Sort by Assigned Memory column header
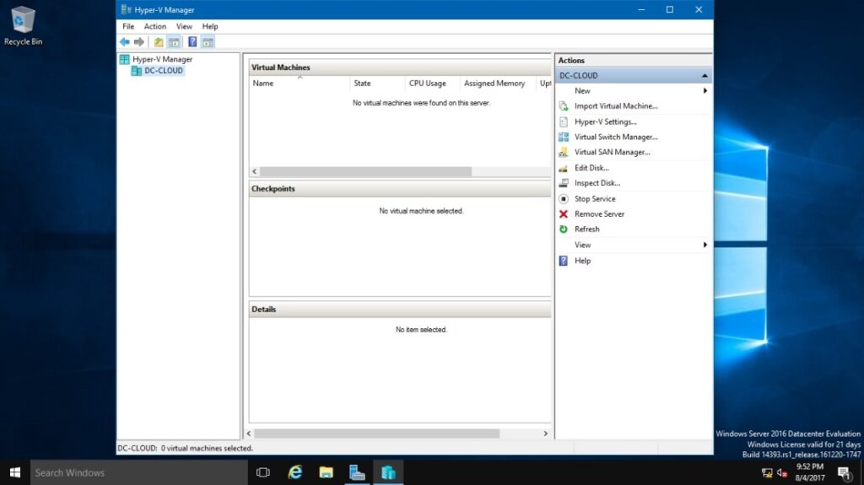864x485 pixels. [x=498, y=84]
